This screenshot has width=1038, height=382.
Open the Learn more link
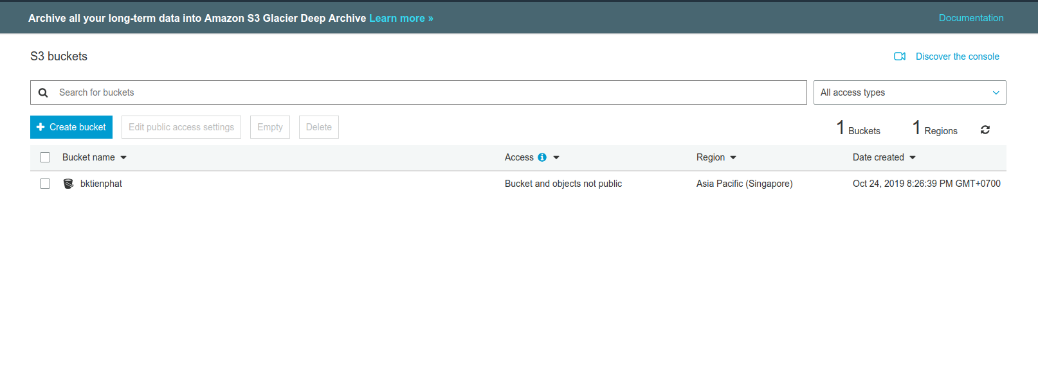(401, 18)
